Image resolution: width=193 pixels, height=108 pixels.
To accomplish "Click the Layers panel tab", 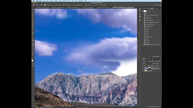I will point(144,59).
